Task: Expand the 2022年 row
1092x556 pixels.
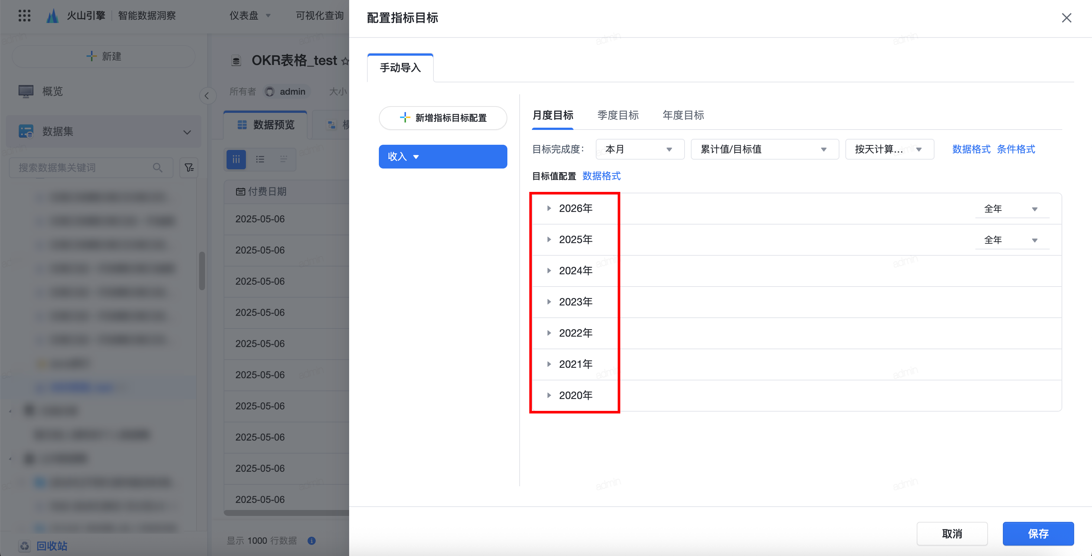Action: pos(549,333)
